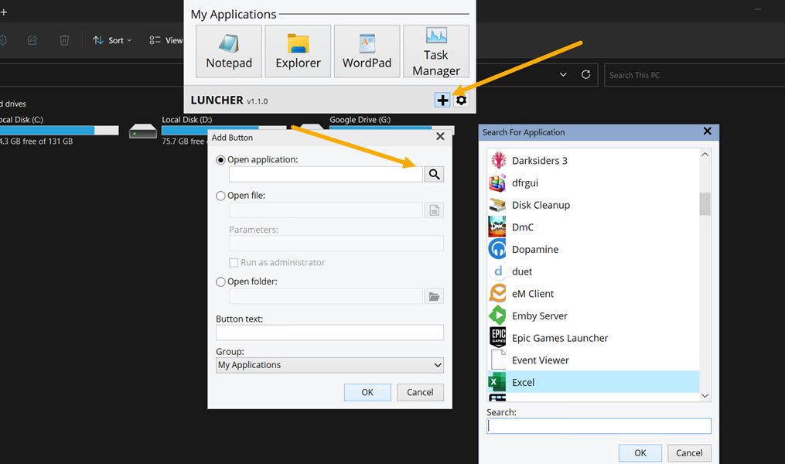Select the Open folder radio button
785x464 pixels.
[220, 281]
